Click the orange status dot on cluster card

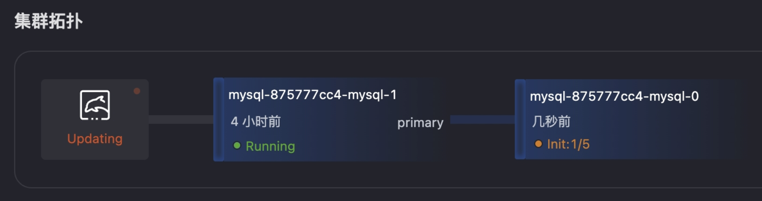coord(137,91)
